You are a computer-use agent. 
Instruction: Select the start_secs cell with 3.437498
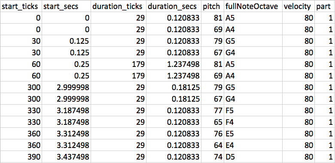66,157
